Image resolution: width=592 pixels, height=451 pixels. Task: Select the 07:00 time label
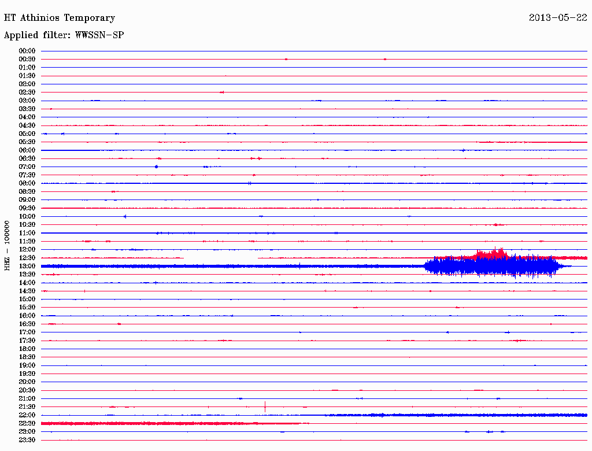click(27, 167)
